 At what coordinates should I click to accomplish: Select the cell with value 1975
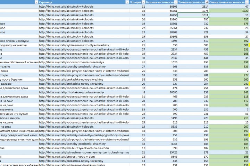(x=193, y=11)
